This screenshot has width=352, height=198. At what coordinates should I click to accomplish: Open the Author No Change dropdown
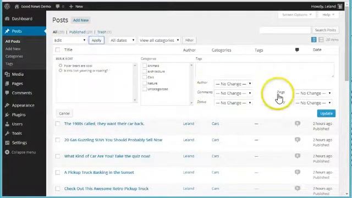click(233, 84)
